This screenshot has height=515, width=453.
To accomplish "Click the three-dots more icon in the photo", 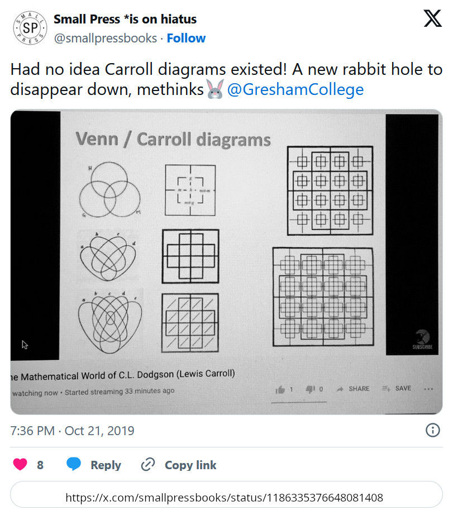I will point(429,389).
